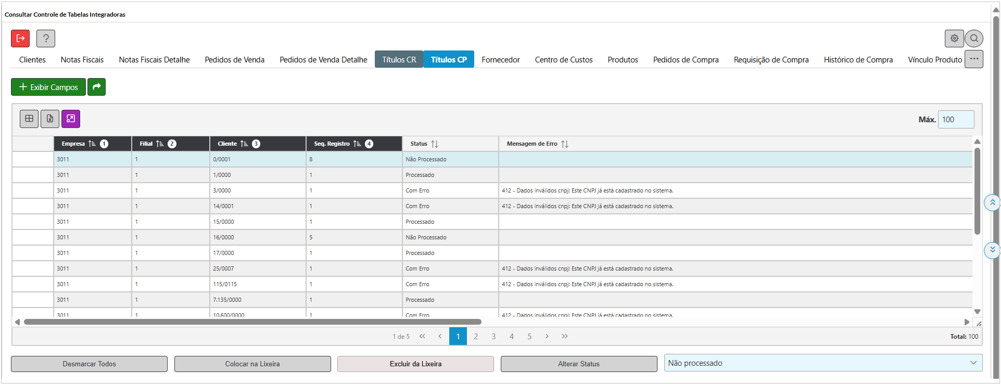
Task: Click the Exibir Campos button
Action: (x=48, y=87)
